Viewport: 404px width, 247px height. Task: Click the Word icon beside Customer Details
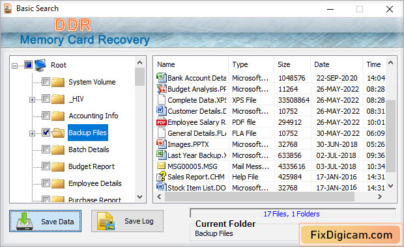162,110
